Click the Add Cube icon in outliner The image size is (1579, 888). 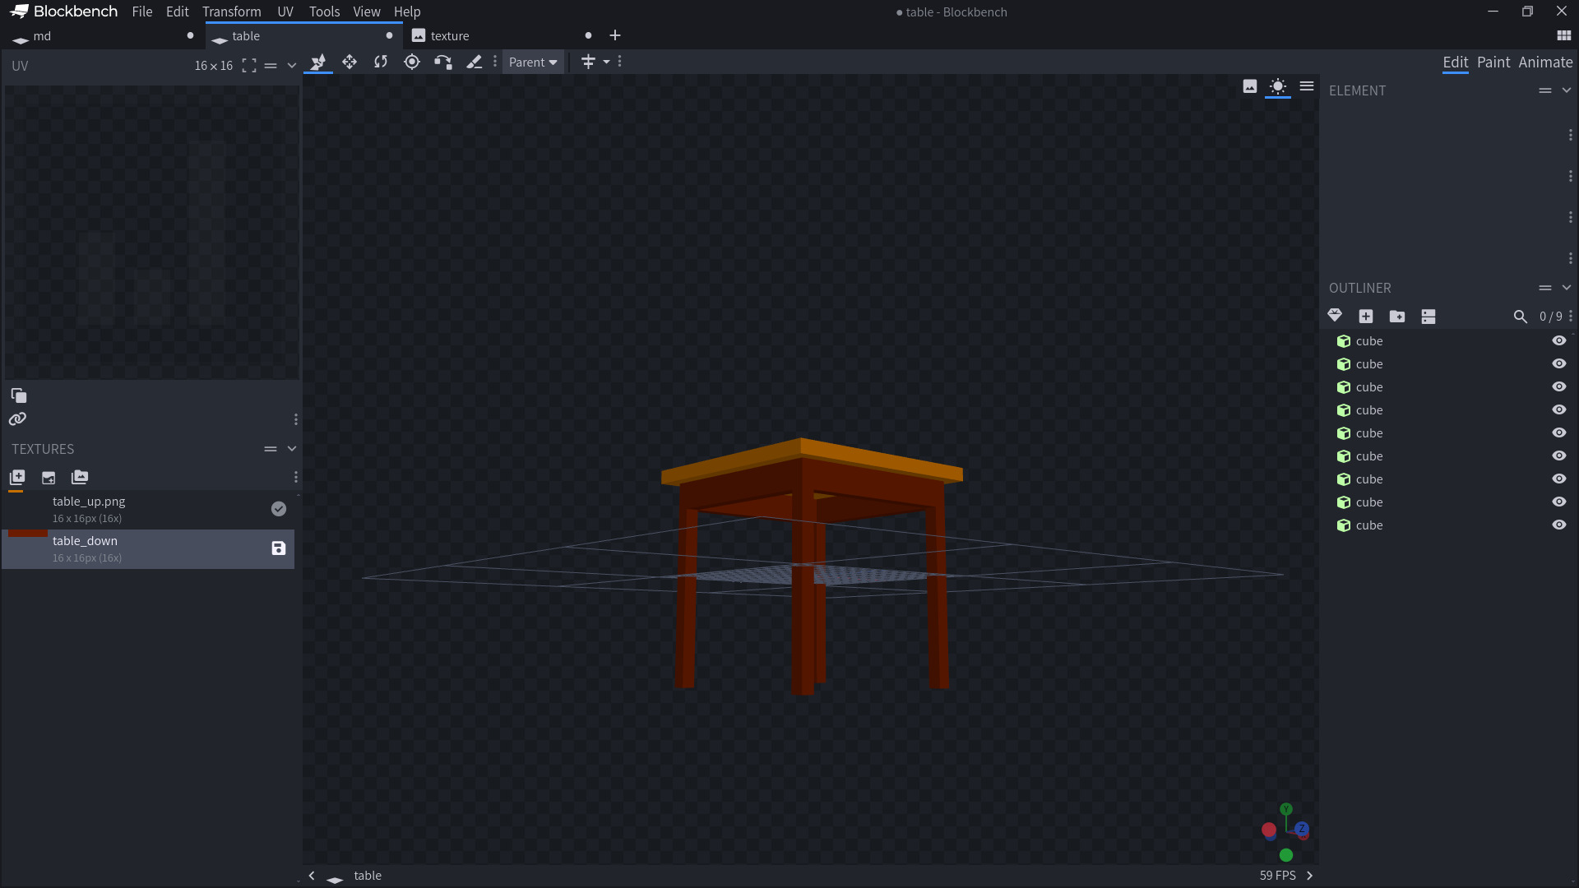1366,317
